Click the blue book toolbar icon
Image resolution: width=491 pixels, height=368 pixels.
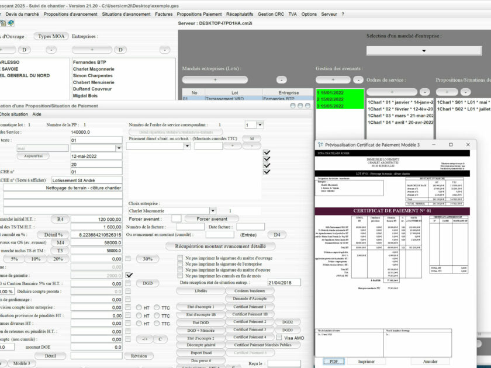[11, 23]
